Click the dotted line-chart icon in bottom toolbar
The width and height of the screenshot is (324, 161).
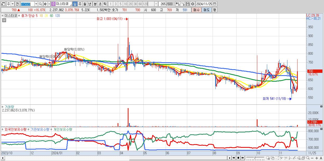(x=277, y=158)
